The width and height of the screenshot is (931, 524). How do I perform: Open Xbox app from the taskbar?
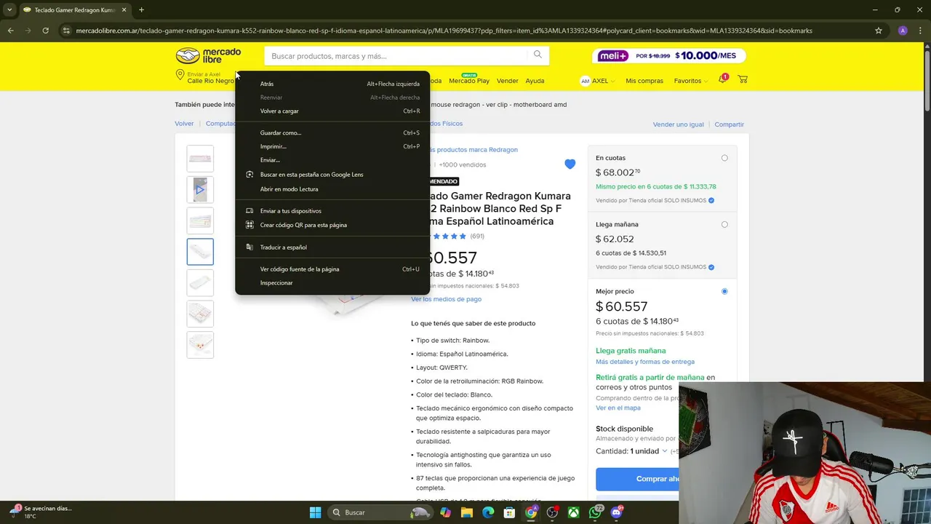pos(574,512)
